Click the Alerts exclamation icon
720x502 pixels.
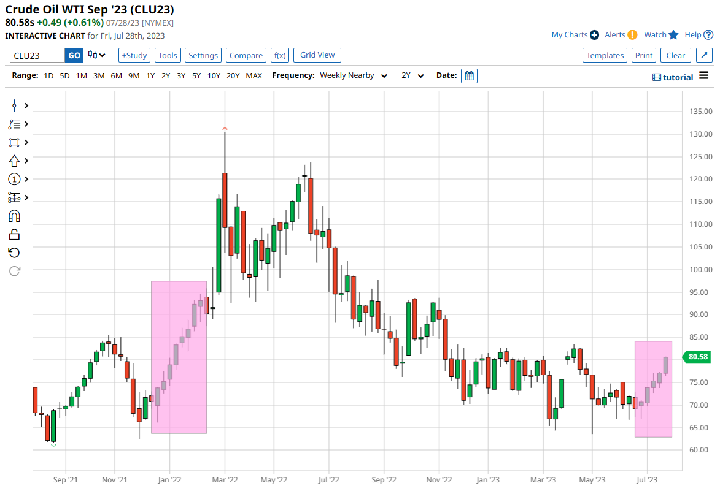tap(632, 35)
